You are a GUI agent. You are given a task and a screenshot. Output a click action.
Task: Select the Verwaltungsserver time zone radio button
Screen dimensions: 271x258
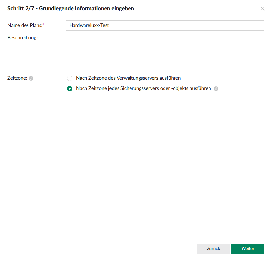(x=70, y=78)
